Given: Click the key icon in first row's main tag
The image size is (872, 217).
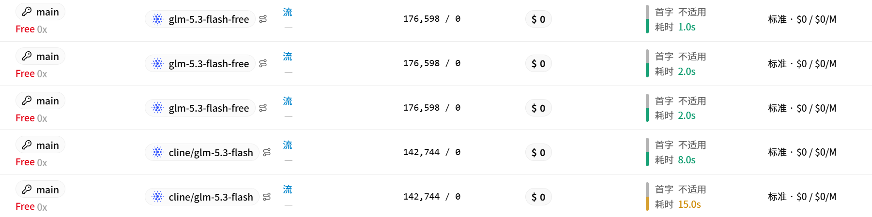Looking at the screenshot, I should 27,12.
